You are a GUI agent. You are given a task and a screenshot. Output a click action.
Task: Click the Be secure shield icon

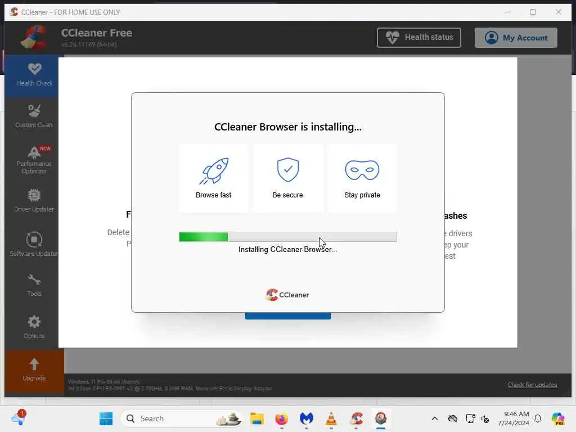[288, 170]
